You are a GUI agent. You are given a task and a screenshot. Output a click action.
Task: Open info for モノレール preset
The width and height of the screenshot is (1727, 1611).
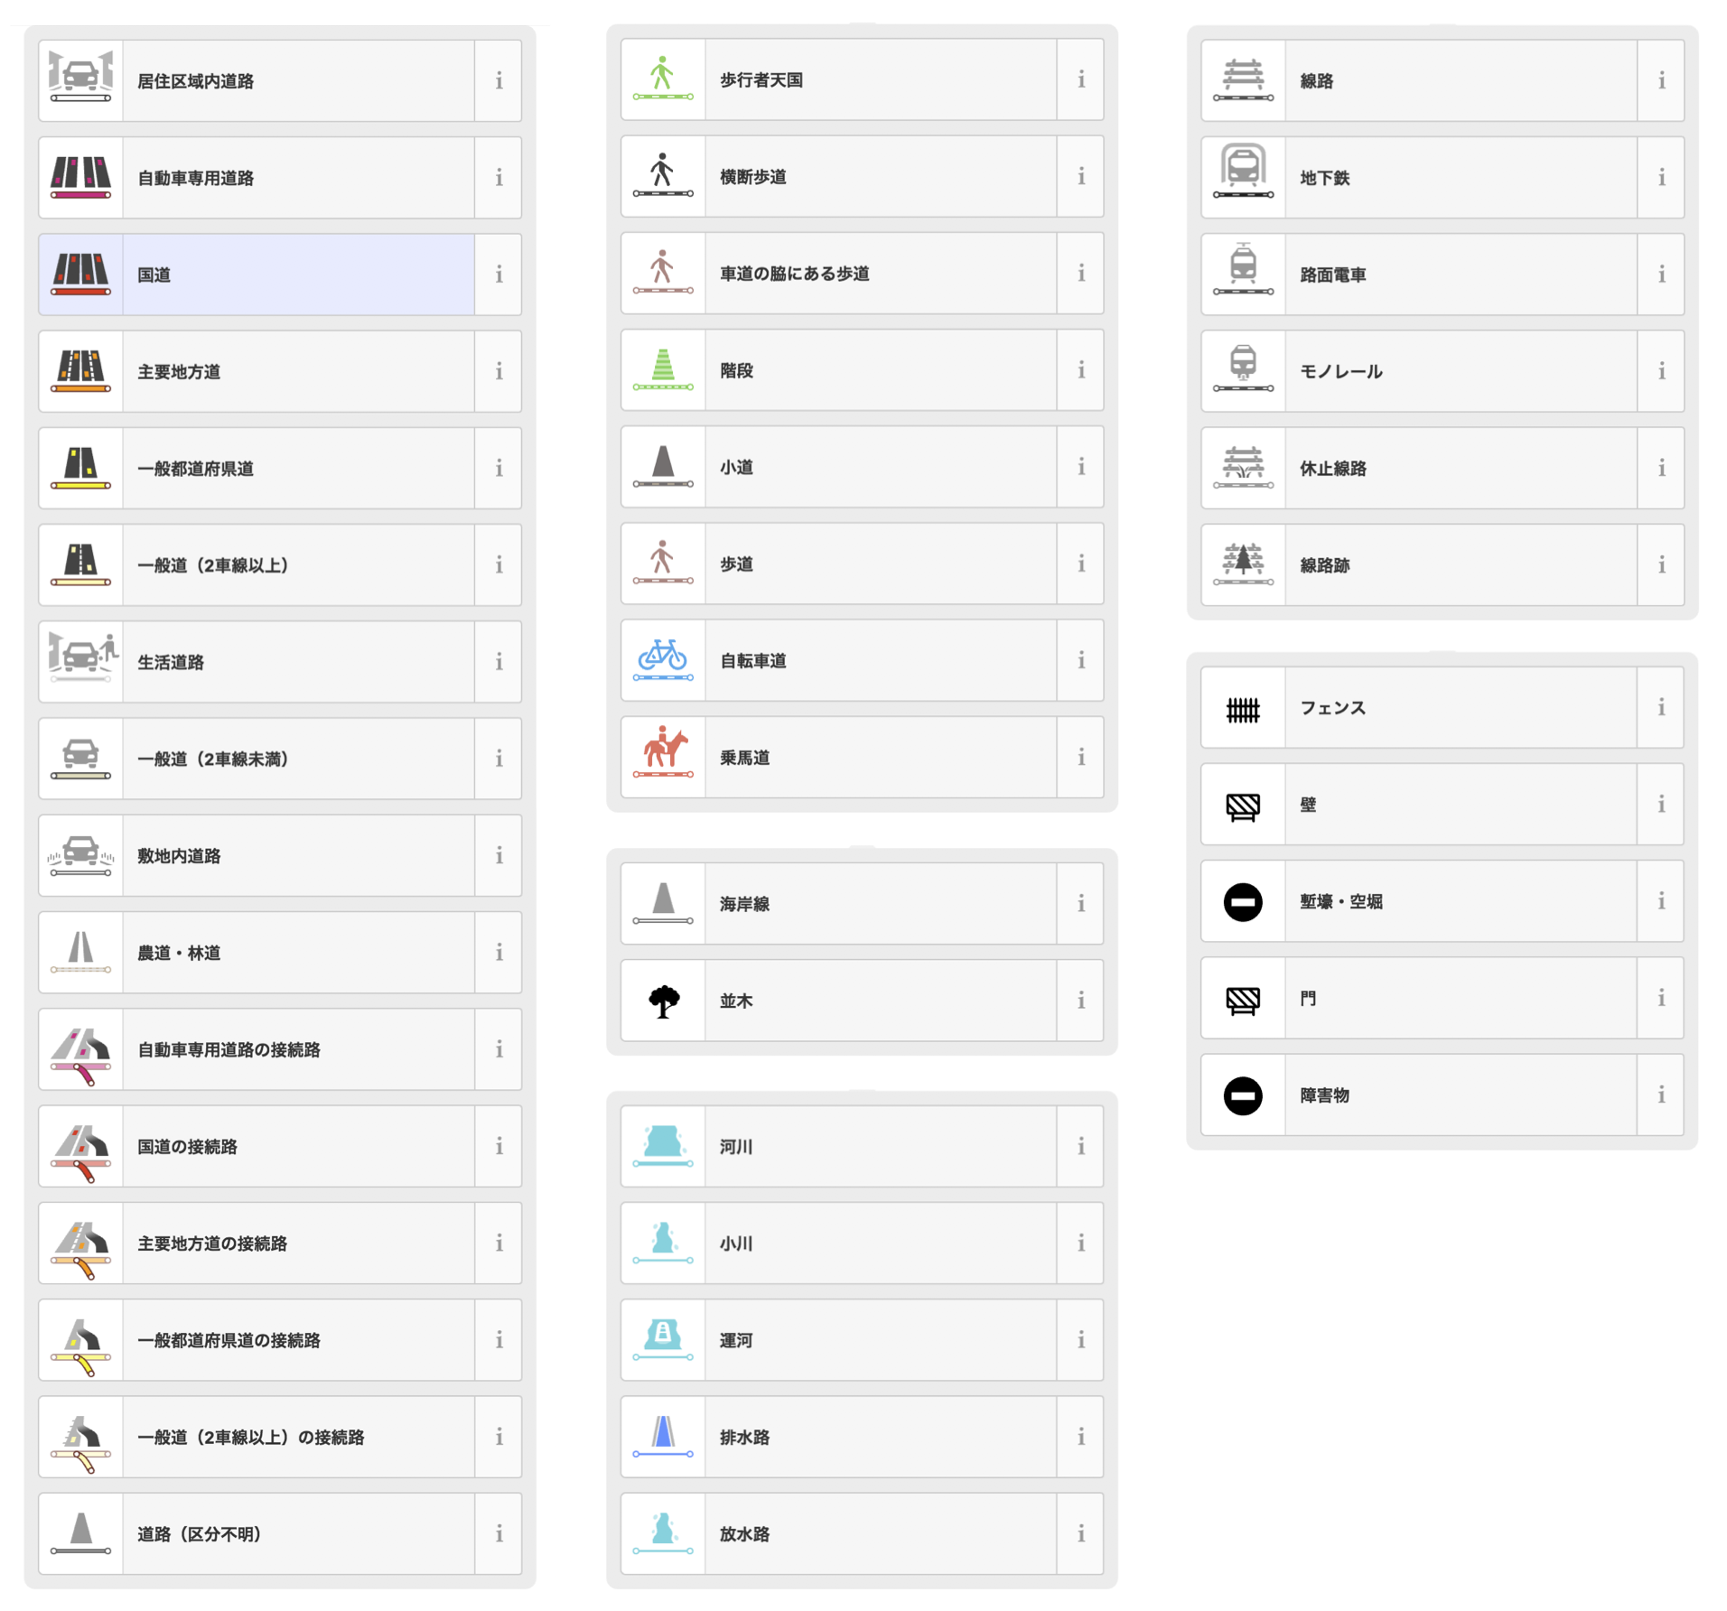tap(1661, 371)
